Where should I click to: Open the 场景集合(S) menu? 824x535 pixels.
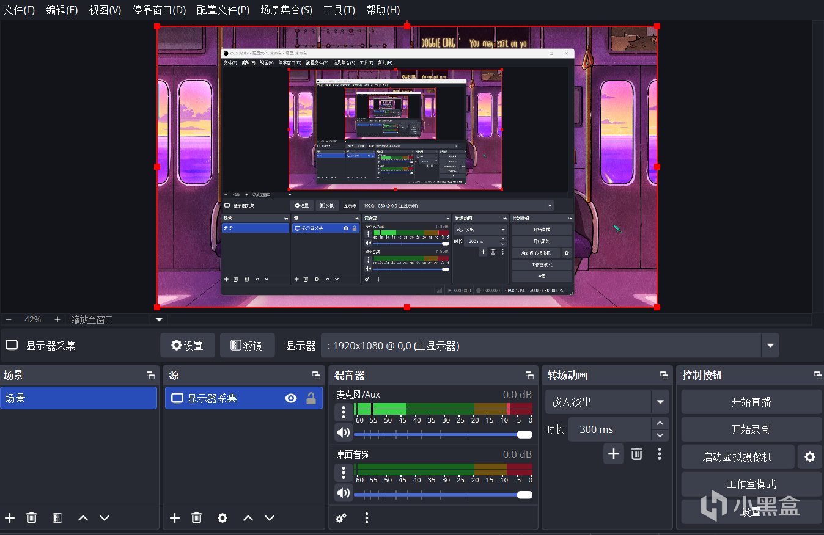(x=287, y=10)
